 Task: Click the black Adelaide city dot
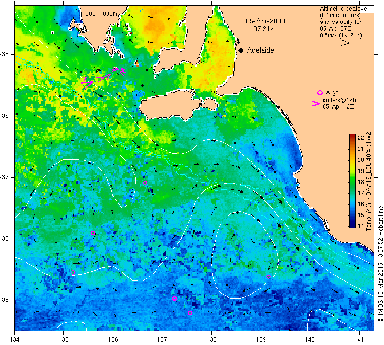[241, 51]
